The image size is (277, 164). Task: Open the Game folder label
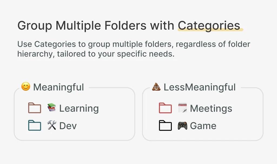[x=203, y=126]
